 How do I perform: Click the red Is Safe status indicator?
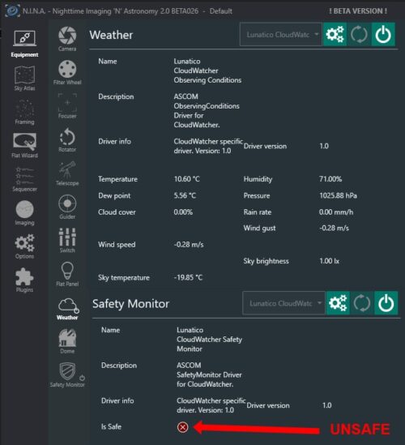click(x=182, y=427)
